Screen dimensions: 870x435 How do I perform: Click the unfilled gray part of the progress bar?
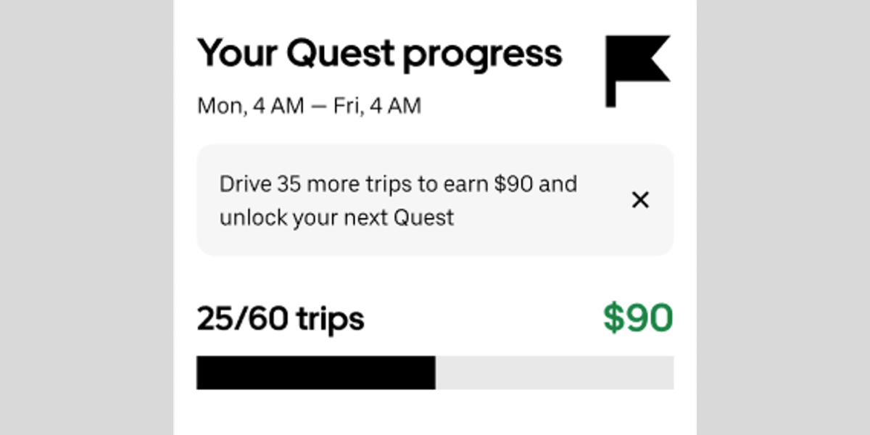554,373
